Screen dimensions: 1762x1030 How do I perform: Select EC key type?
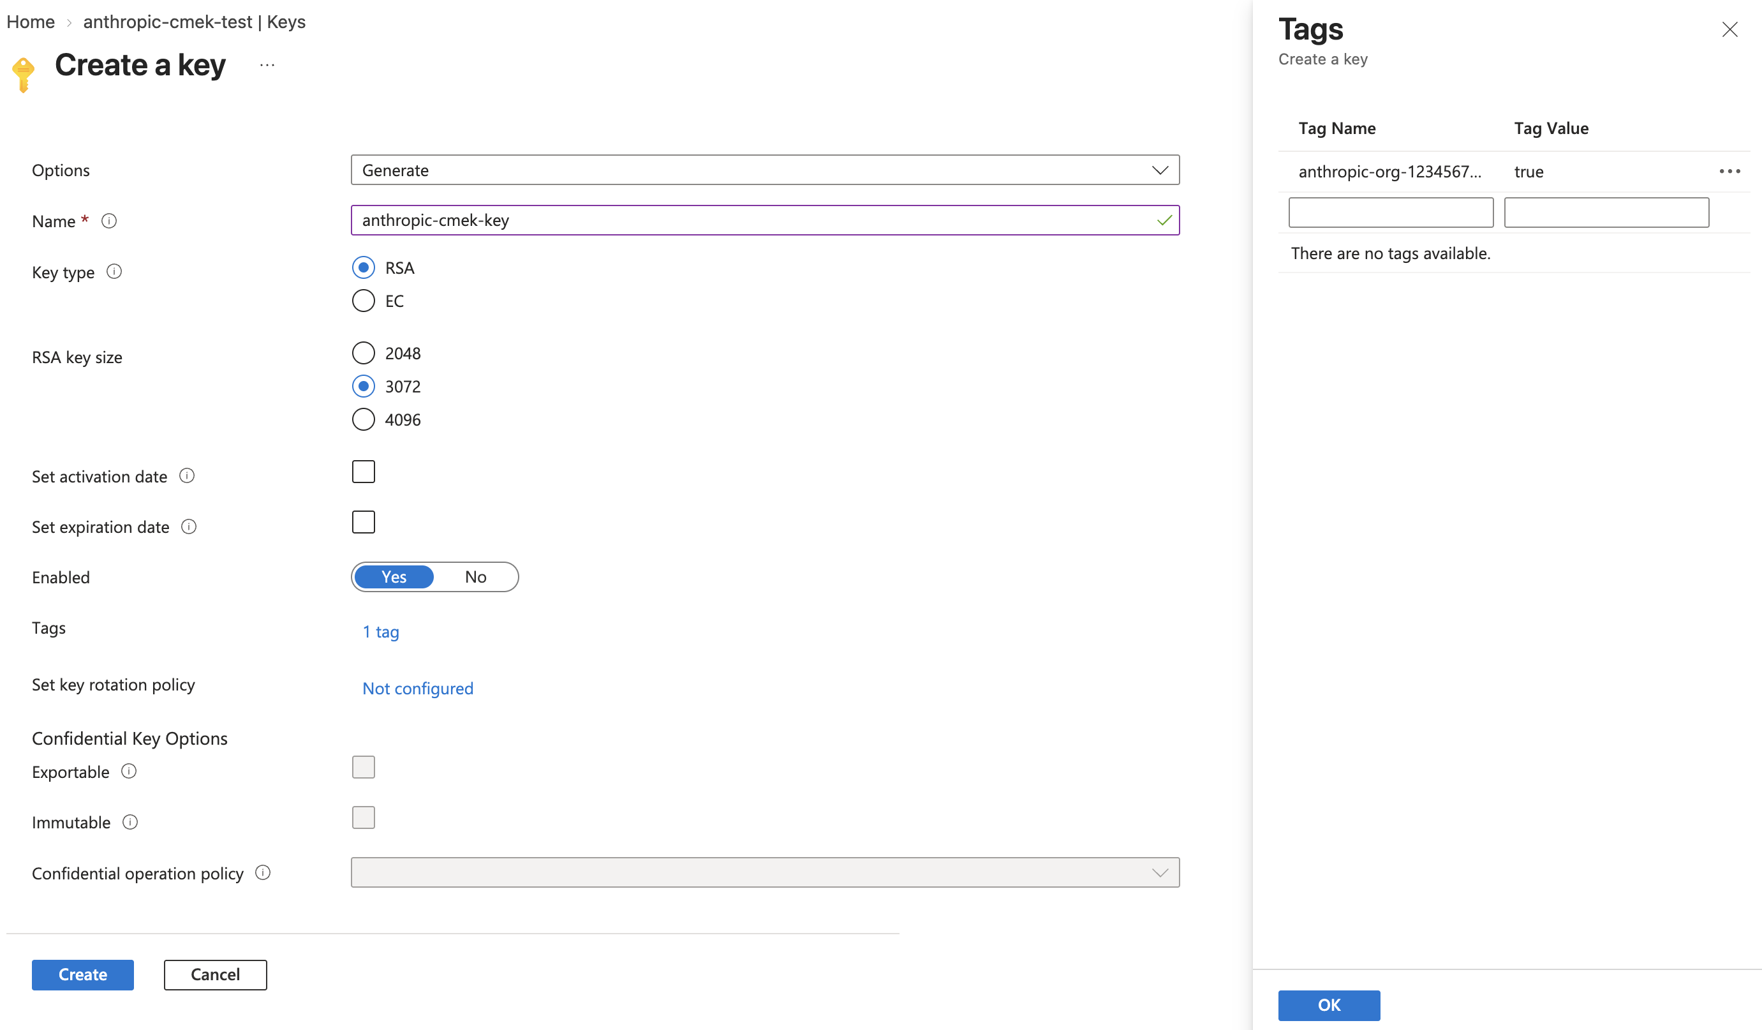[x=364, y=301]
